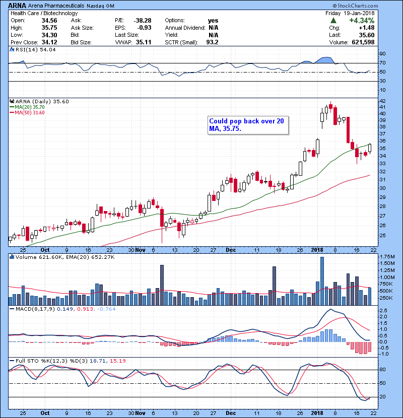The width and height of the screenshot is (403, 418).
Task: Click the Options value yes
Action: [213, 21]
